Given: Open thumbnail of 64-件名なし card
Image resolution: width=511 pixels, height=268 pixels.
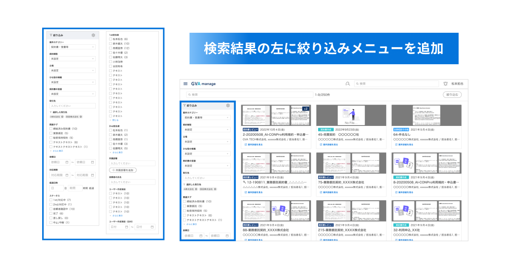Looking at the screenshot, I should click(427, 115).
